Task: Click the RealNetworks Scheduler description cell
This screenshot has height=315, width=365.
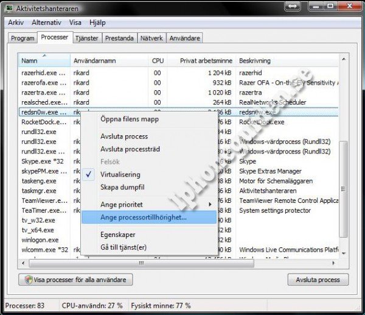Action: pos(273,102)
